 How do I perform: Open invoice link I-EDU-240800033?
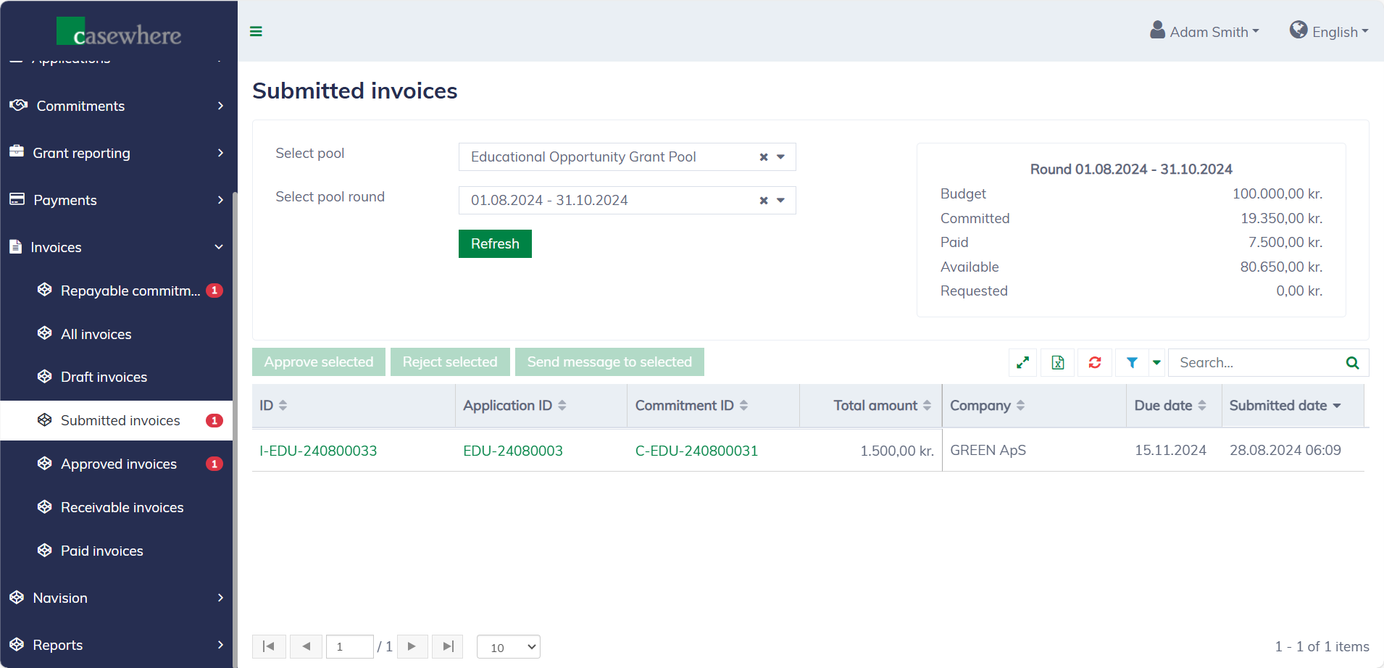(318, 451)
